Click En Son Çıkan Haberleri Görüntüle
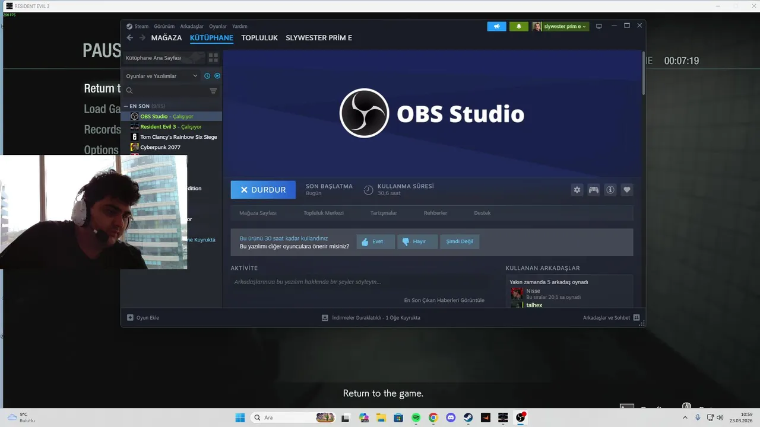760x427 pixels. (444, 300)
